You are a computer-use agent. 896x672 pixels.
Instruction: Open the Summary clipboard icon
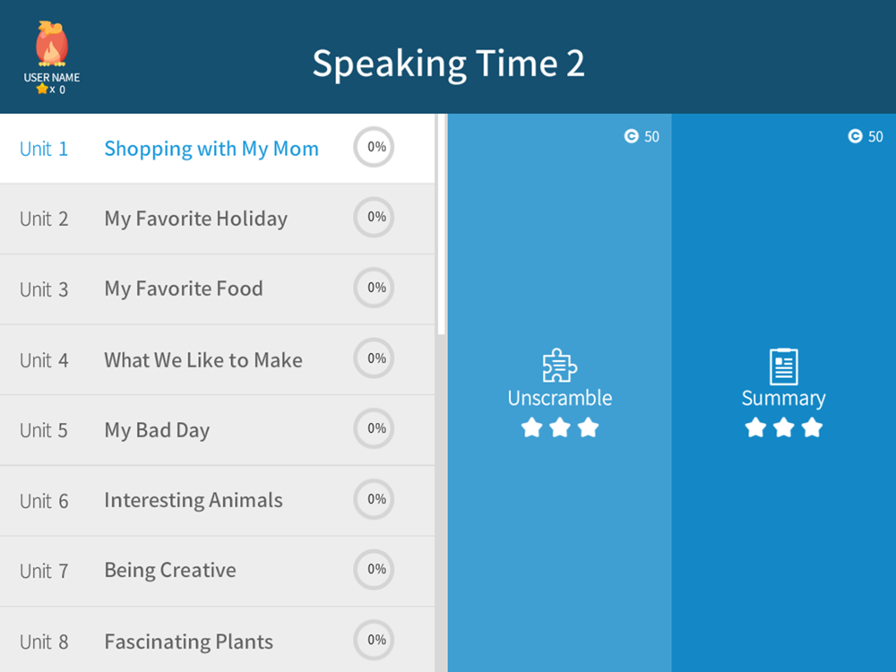click(783, 366)
